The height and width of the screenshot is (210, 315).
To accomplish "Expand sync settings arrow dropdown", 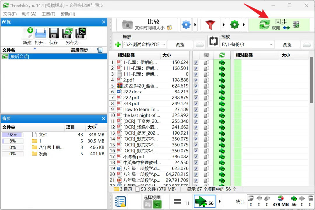I will (244, 25).
